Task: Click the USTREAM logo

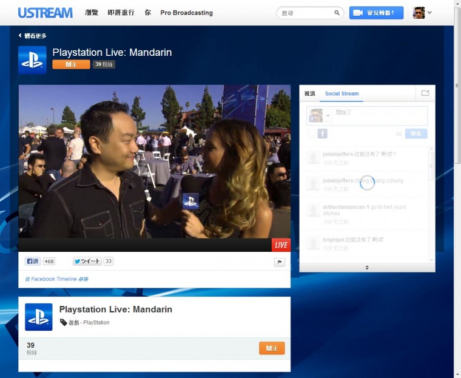Action: 45,13
